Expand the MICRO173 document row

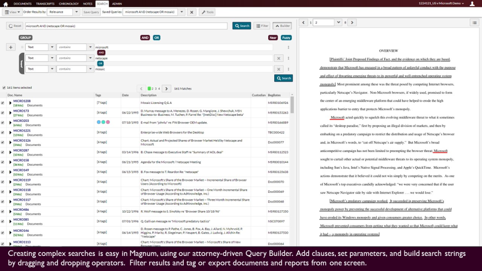[x=10, y=113]
